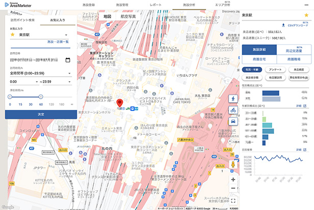Viewport: 314px width, 210px height.
Task: Select the 施設詳細 tab
Action: 259,50
